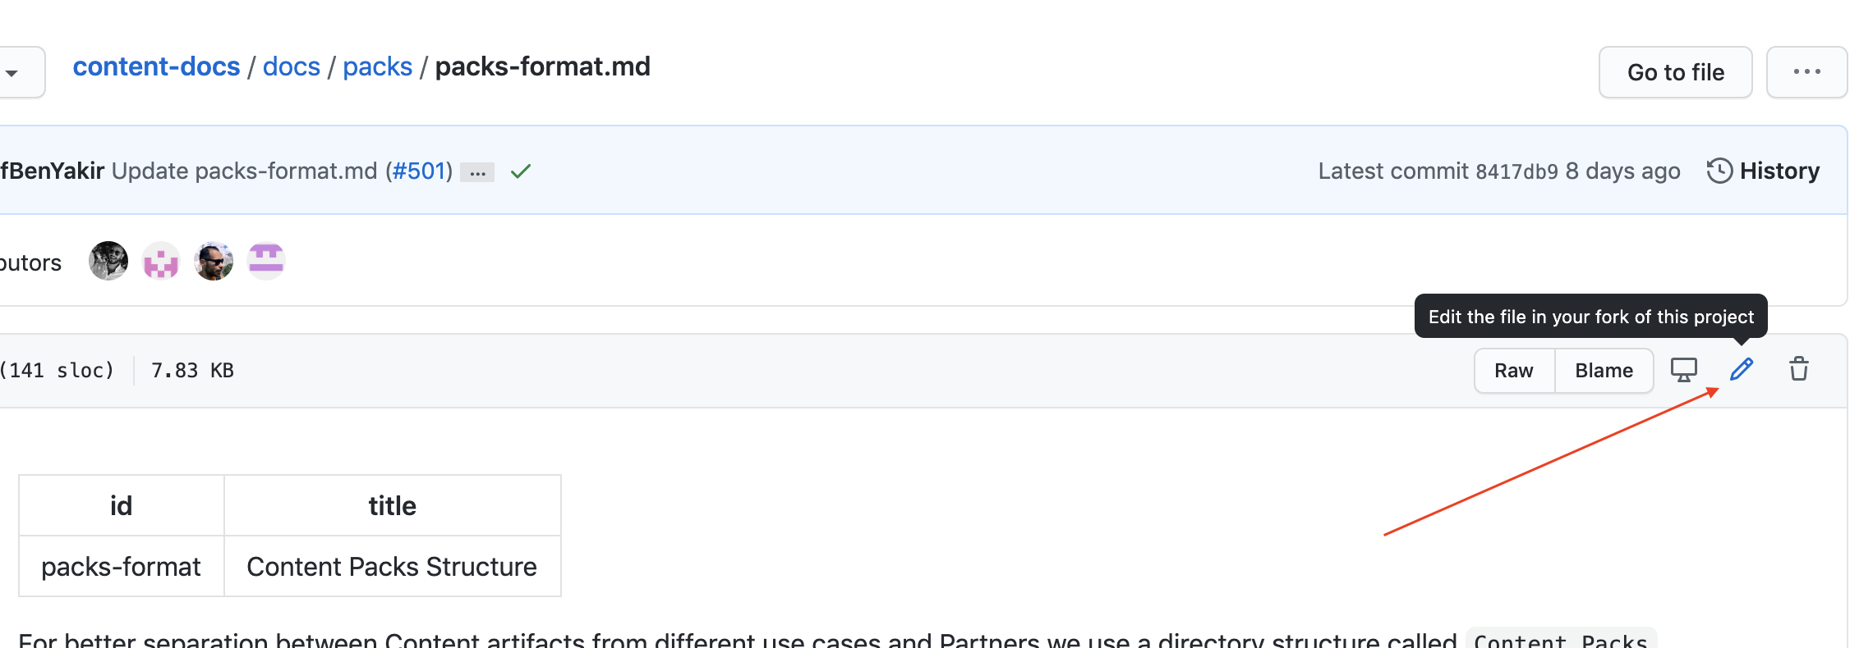Open the fourth purple contributor avatar
Image resolution: width=1873 pixels, height=648 pixels.
266,262
